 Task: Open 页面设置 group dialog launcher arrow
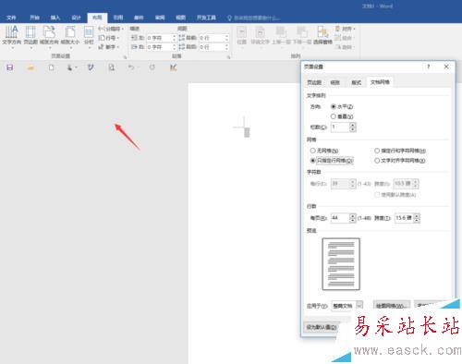click(125, 57)
